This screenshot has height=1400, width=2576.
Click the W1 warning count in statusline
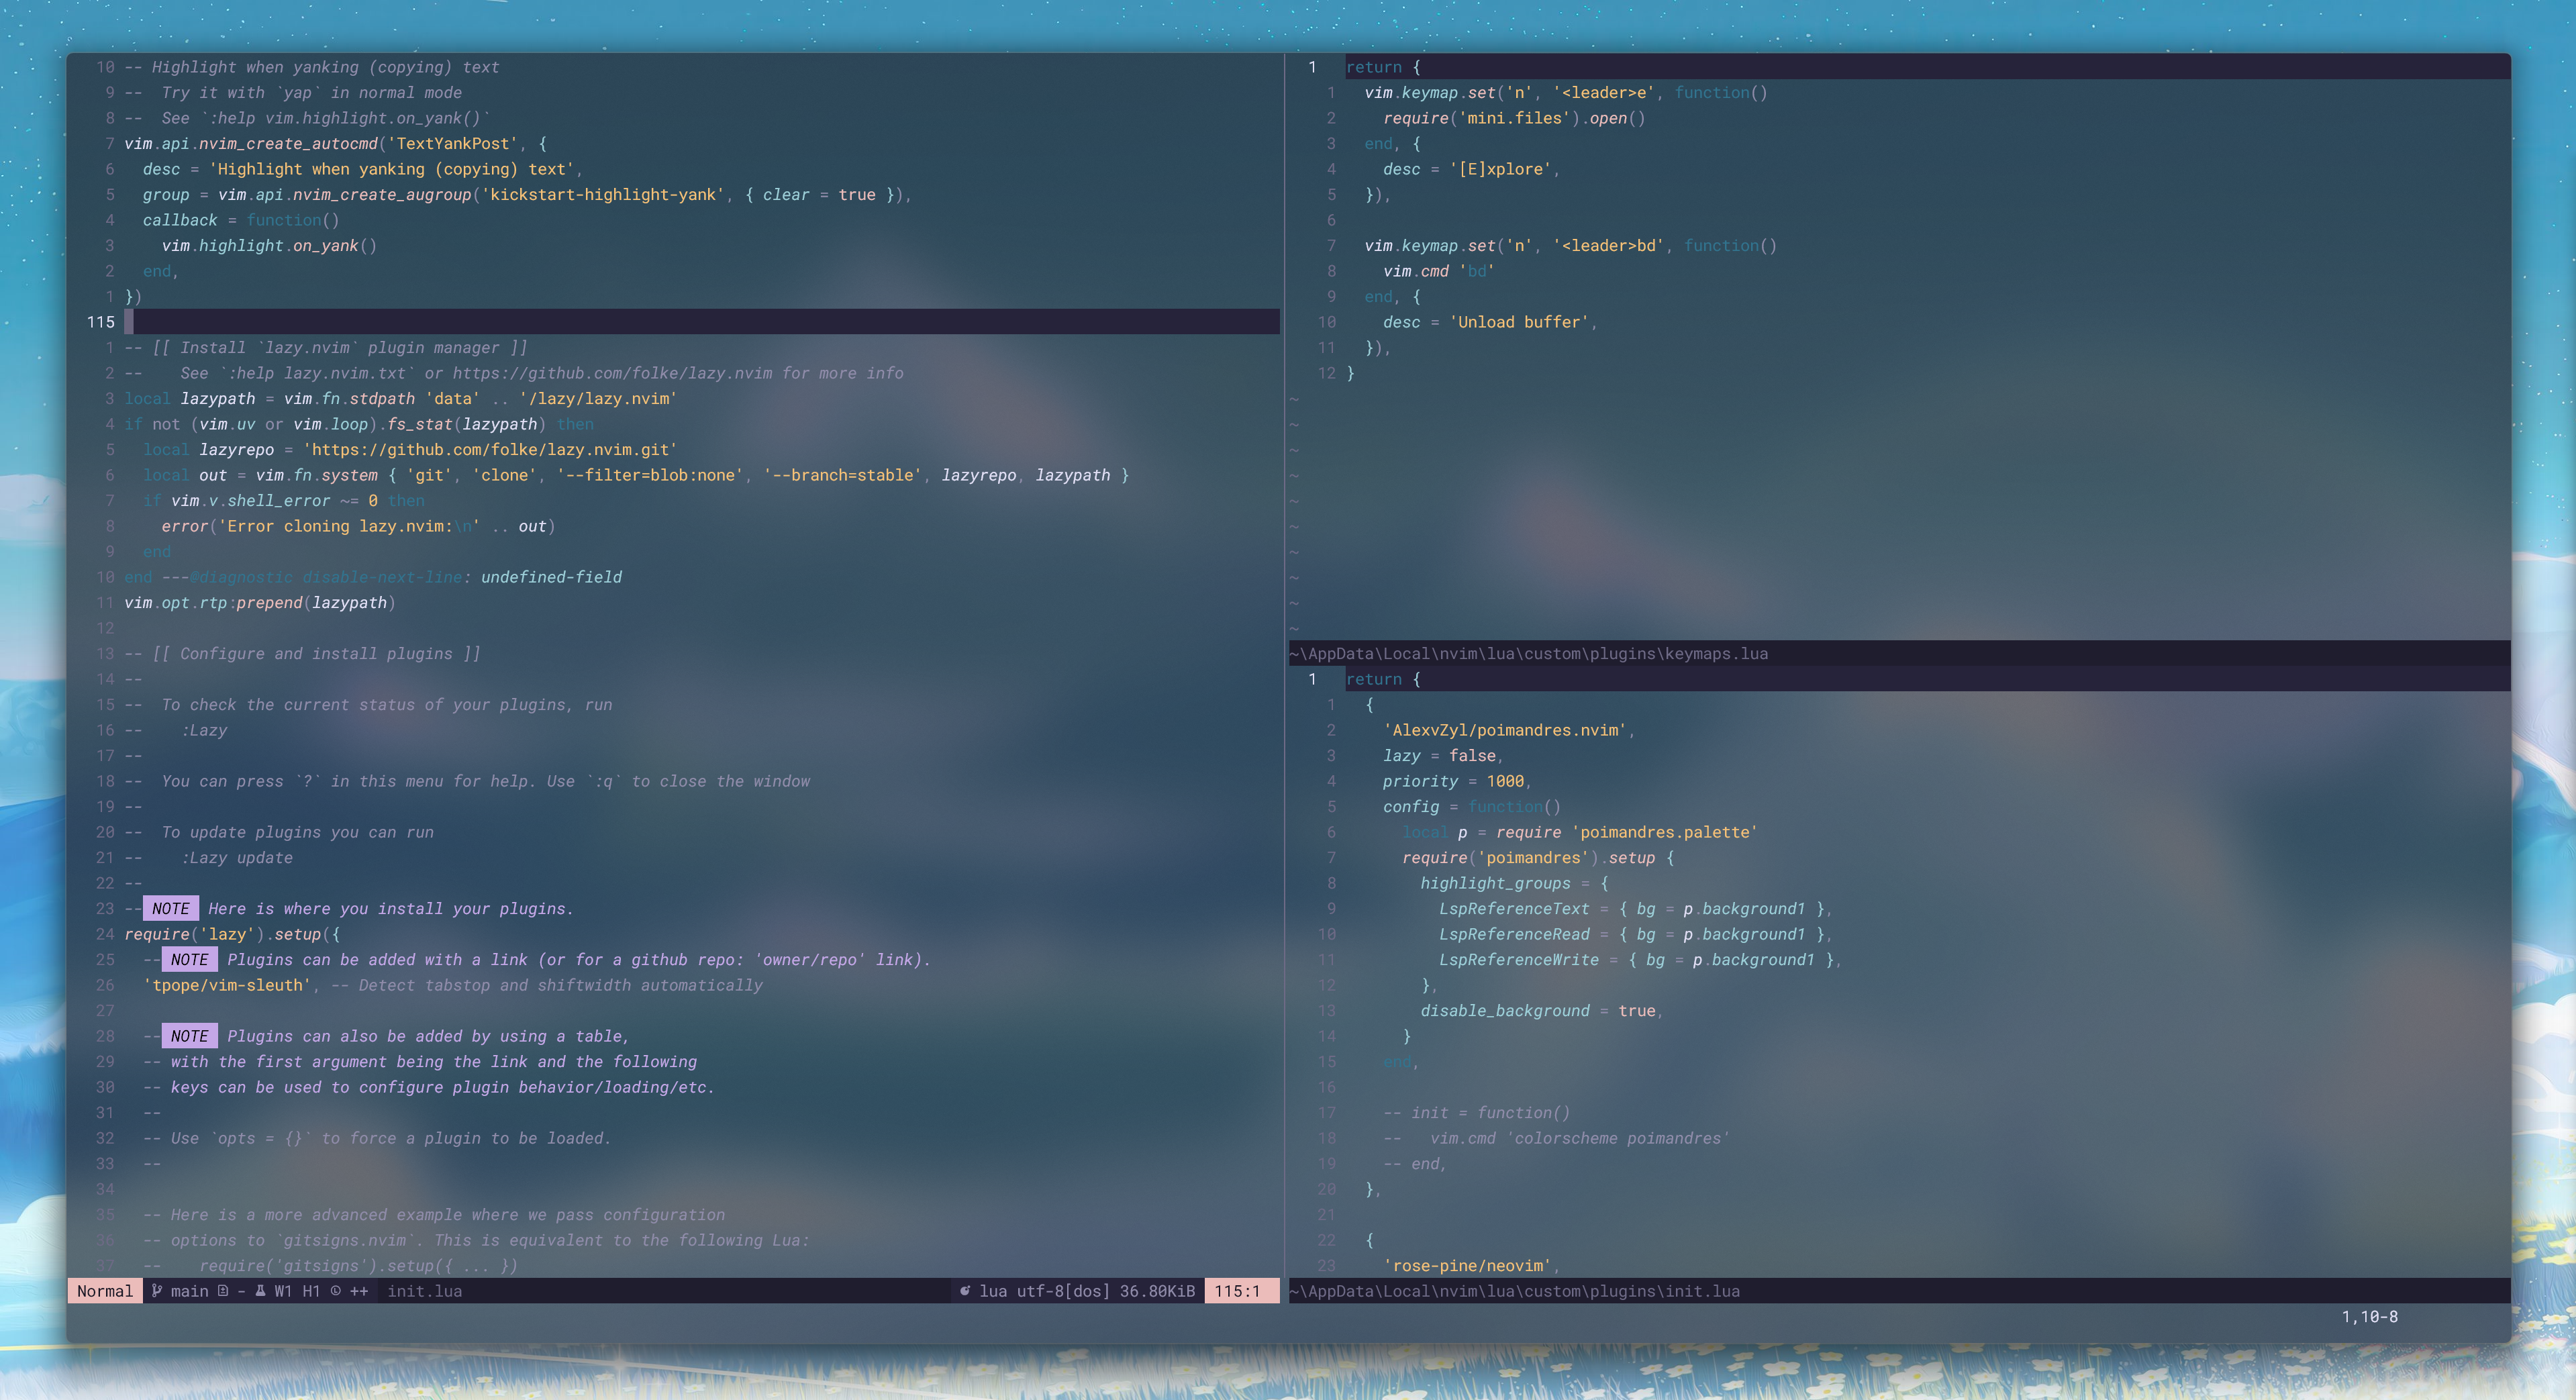coord(283,1291)
